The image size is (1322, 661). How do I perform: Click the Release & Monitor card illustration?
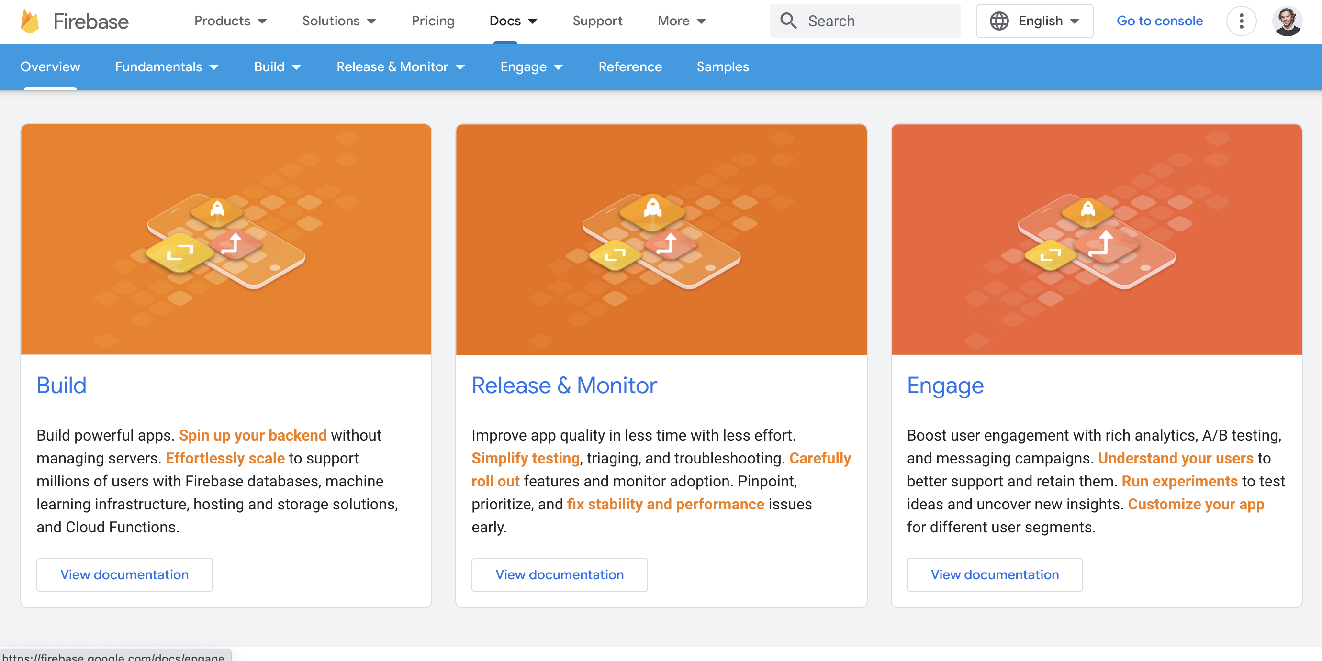click(661, 240)
